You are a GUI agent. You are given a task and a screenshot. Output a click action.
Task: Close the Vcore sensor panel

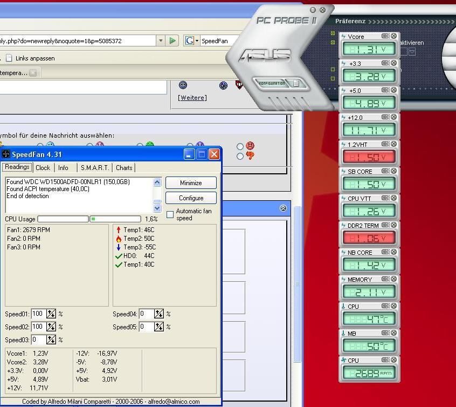point(394,36)
